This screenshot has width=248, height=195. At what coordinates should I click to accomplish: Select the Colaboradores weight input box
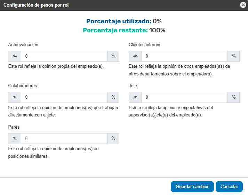(64, 97)
